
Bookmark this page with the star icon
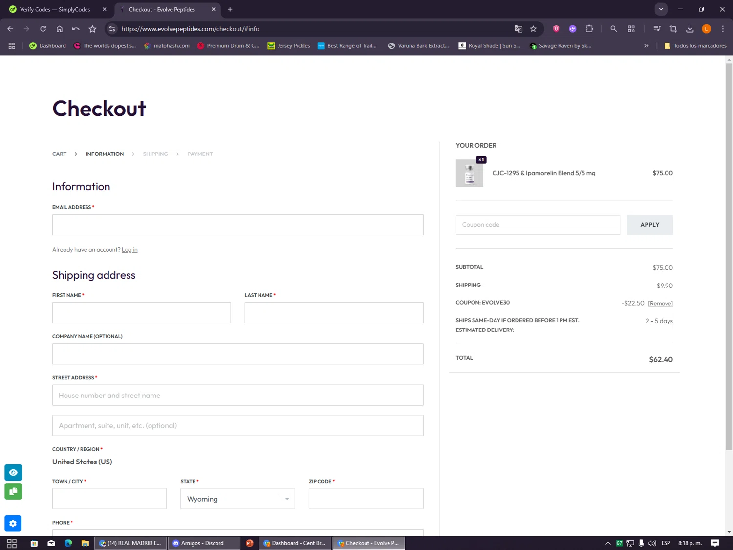[533, 29]
